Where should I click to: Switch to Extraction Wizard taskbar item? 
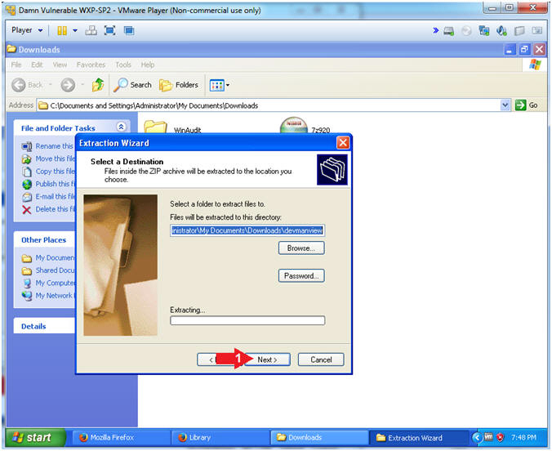(418, 438)
